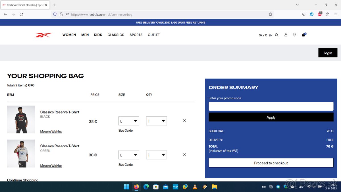Bookmark this page with star icon

270,14
